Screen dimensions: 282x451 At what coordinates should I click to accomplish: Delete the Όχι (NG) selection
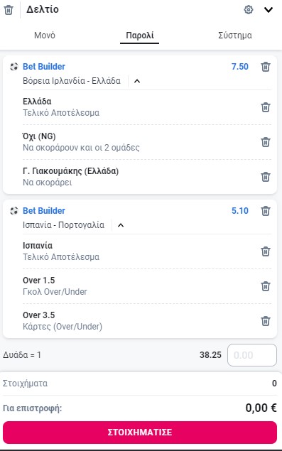(x=266, y=142)
